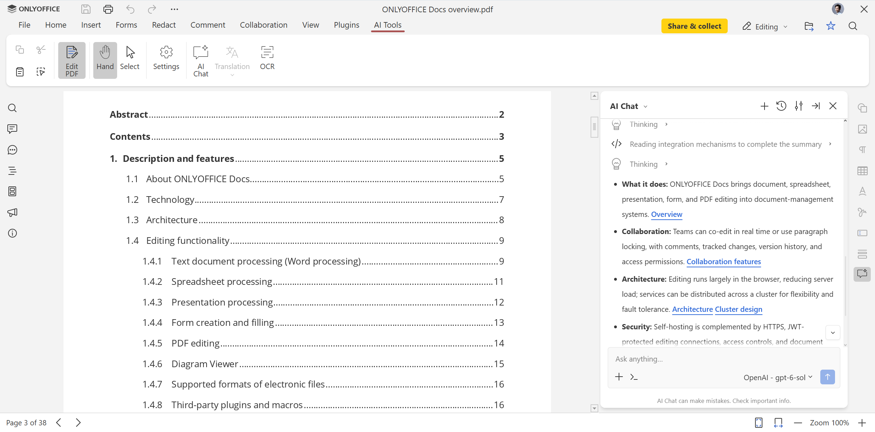Toggle Fit to width view
875x432 pixels.
[778, 423]
